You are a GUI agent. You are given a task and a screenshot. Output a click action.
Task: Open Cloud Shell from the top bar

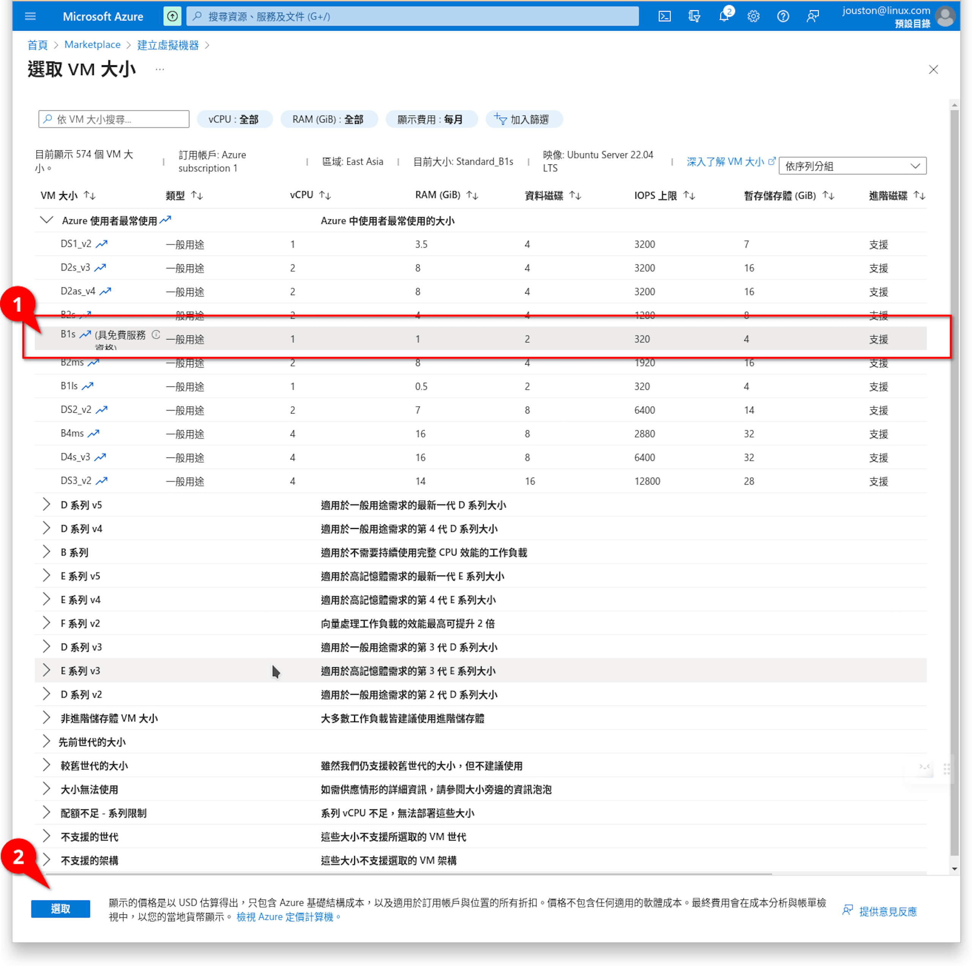(x=664, y=16)
